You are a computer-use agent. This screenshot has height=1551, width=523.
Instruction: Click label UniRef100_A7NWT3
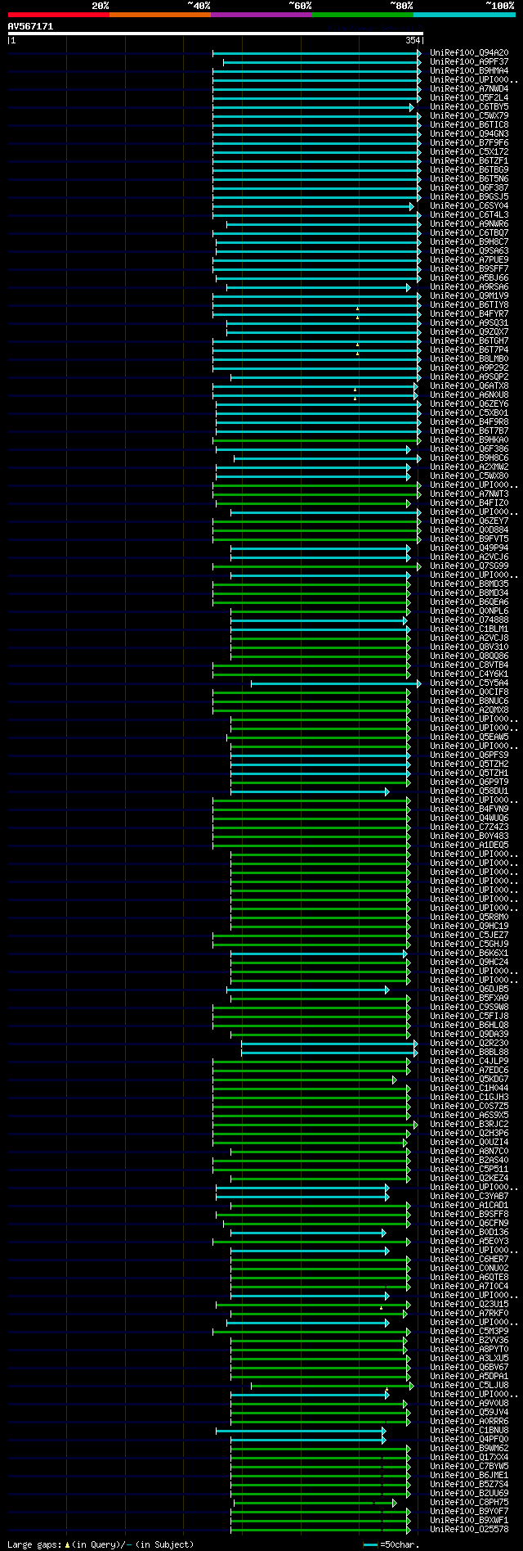pos(469,494)
